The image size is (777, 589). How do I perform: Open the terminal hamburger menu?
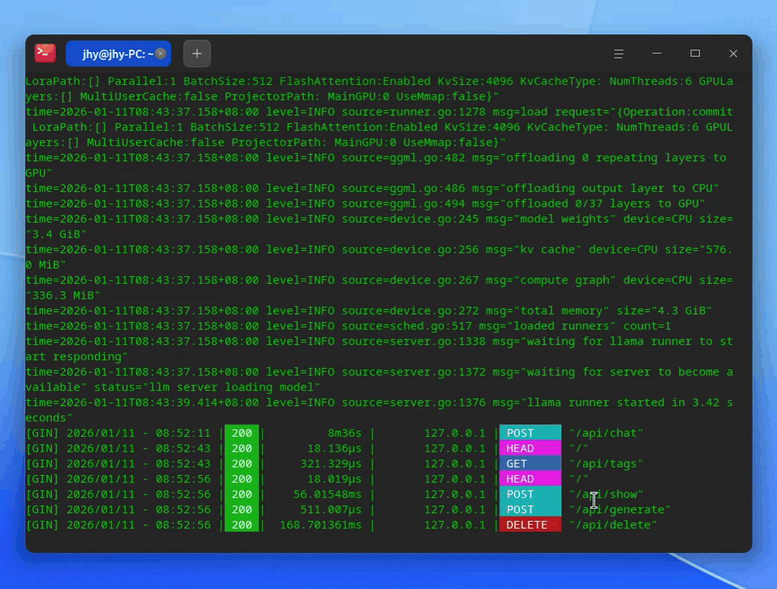click(619, 54)
